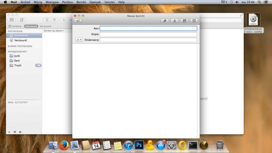Viewport: 272px width, 153px height.
Task: Show the stationery pane button
Action: pyautogui.click(x=194, y=21)
